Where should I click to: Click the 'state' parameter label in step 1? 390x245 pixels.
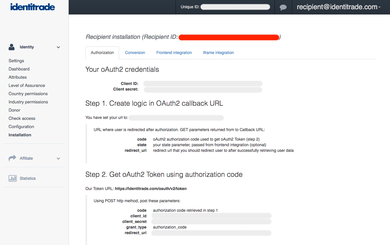coord(142,145)
